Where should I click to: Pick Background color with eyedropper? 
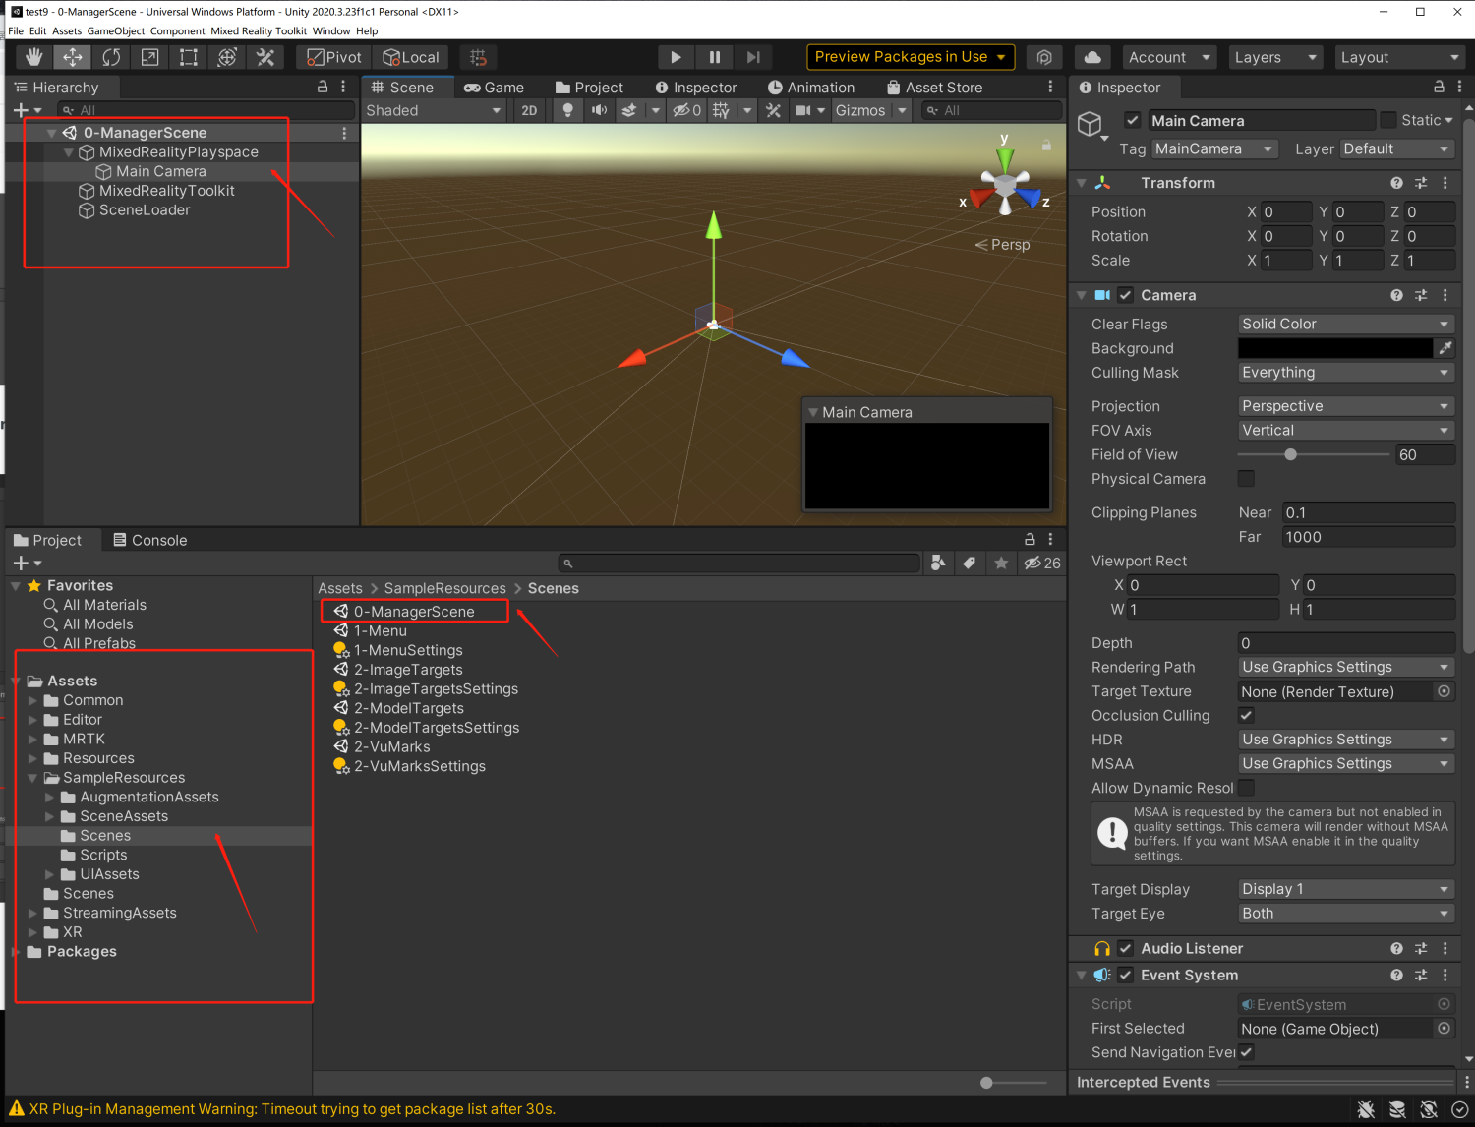click(x=1445, y=348)
